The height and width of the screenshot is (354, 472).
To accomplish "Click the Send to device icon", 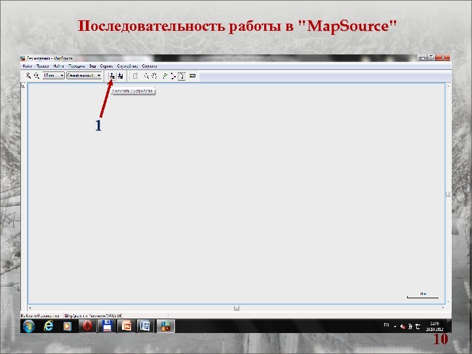I will click(121, 75).
